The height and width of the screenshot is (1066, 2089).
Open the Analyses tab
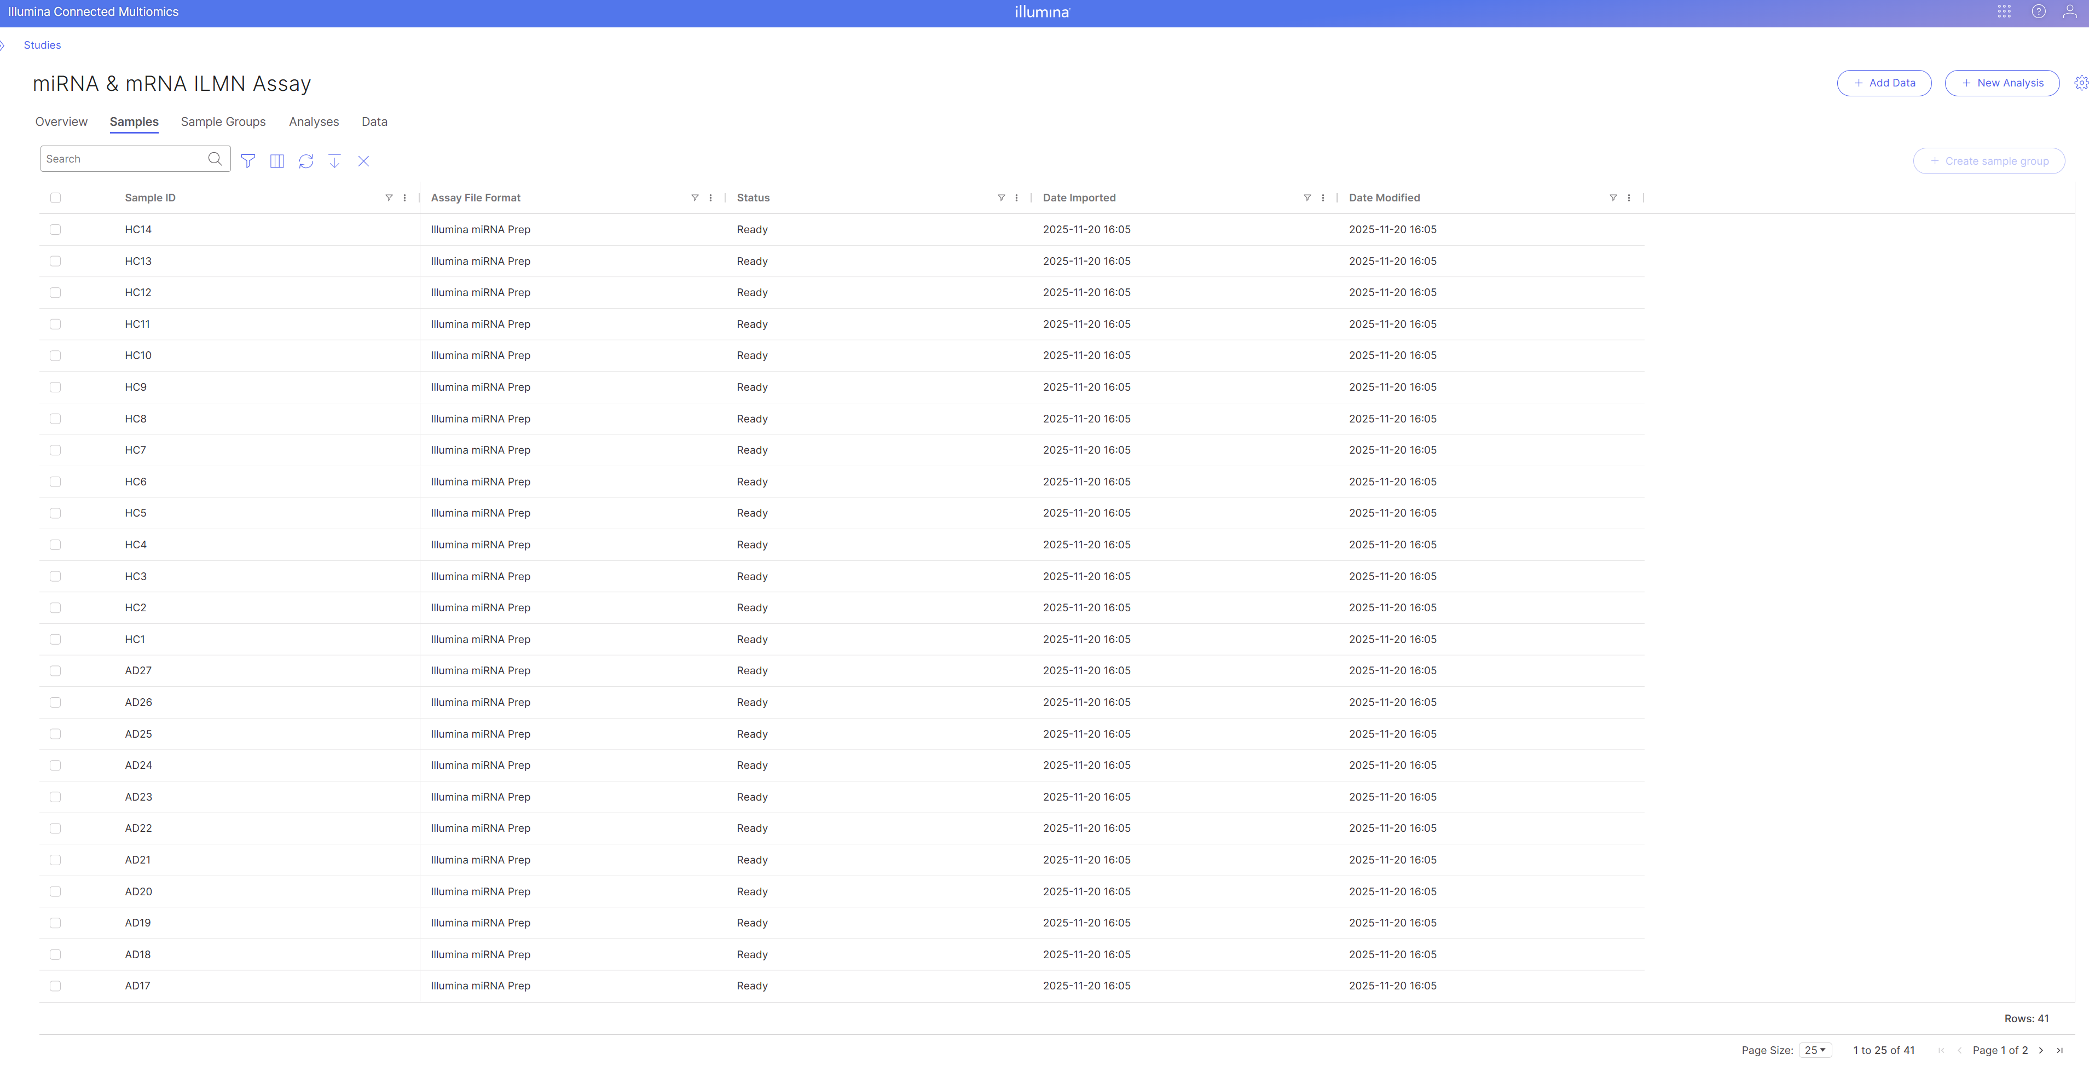314,121
